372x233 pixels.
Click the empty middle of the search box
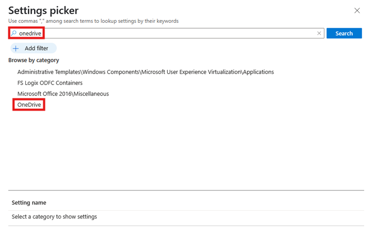(180, 33)
